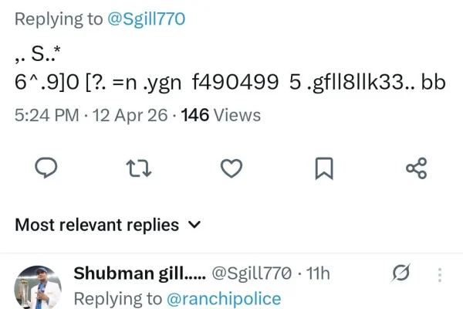The height and width of the screenshot is (309, 463).
Task: Select the Most relevant replies label
Action: [x=97, y=225]
